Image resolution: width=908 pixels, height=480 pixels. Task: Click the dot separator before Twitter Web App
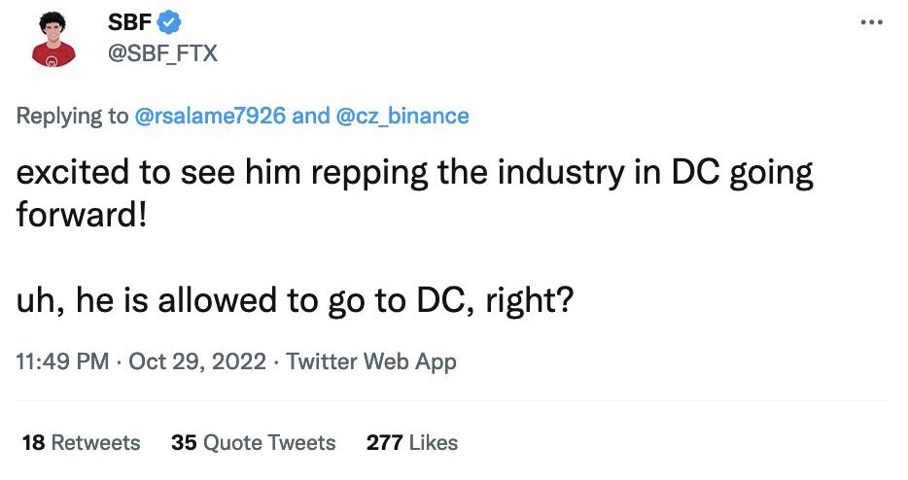277,362
